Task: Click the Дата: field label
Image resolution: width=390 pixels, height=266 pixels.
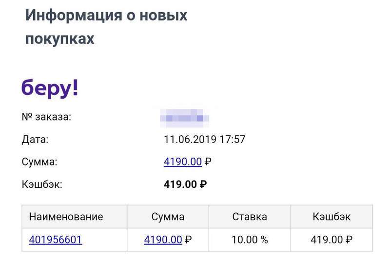Action: (x=35, y=140)
